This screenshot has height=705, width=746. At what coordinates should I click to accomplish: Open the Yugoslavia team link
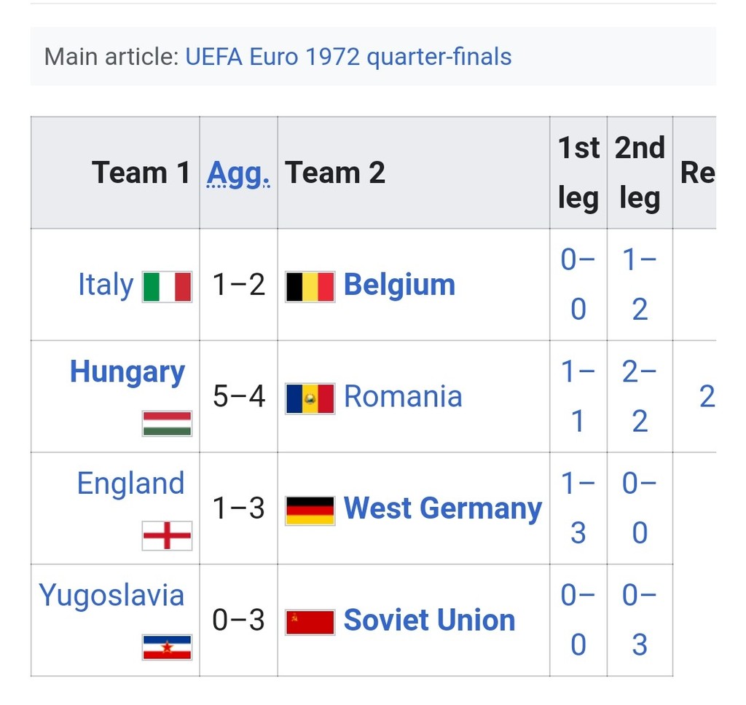(x=111, y=595)
